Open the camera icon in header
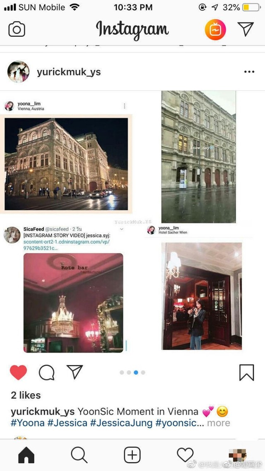The width and height of the screenshot is (265, 471). (17, 29)
